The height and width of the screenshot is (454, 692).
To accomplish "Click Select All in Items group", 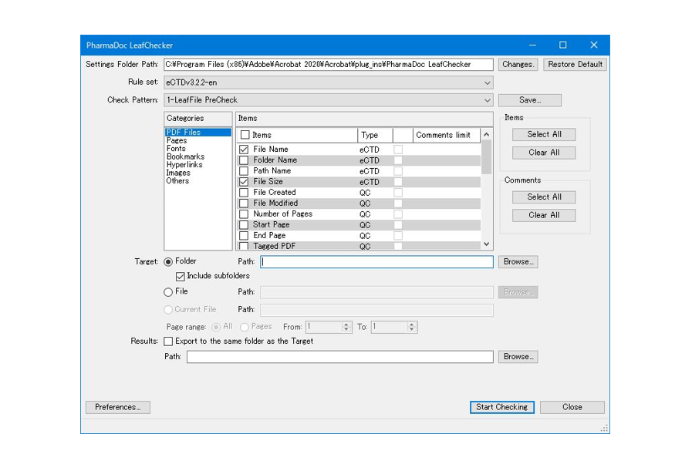I will [544, 134].
